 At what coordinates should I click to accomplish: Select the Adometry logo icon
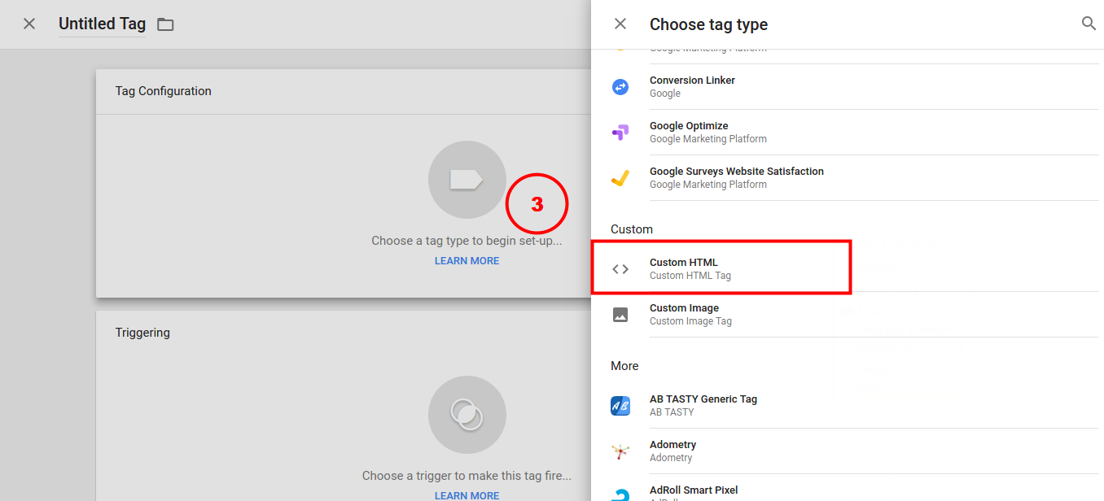620,451
